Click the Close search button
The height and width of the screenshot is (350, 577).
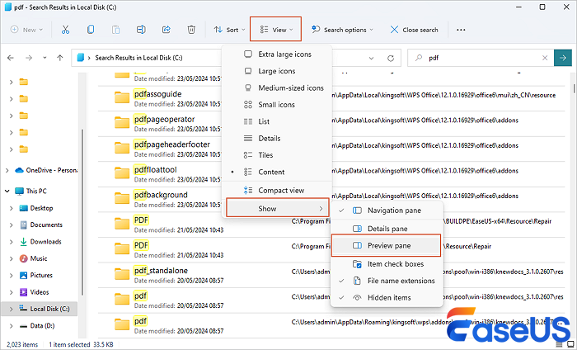(x=414, y=30)
